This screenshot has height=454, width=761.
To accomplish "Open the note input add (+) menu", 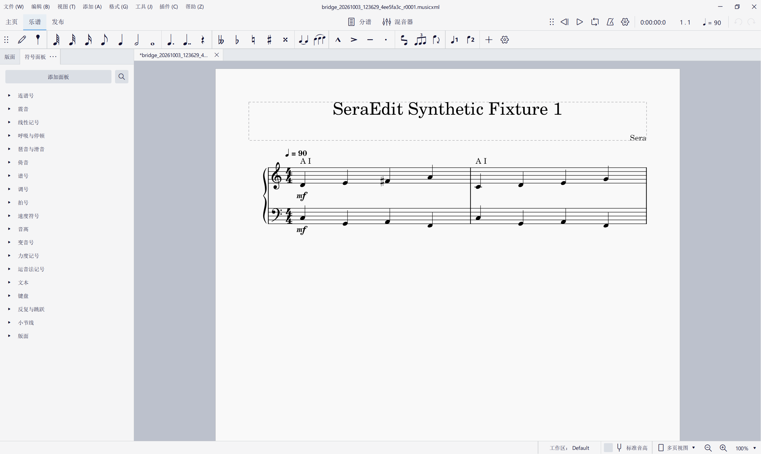I will (x=489, y=40).
